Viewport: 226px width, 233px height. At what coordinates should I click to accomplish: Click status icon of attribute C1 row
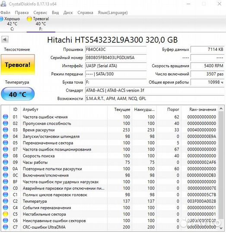click(x=6, y=195)
